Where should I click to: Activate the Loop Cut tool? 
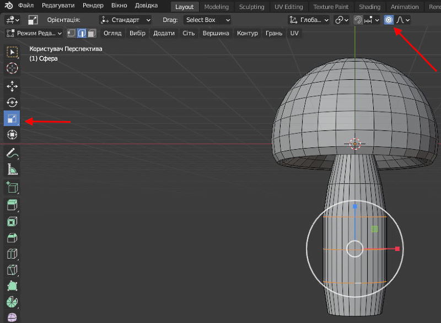click(x=12, y=254)
